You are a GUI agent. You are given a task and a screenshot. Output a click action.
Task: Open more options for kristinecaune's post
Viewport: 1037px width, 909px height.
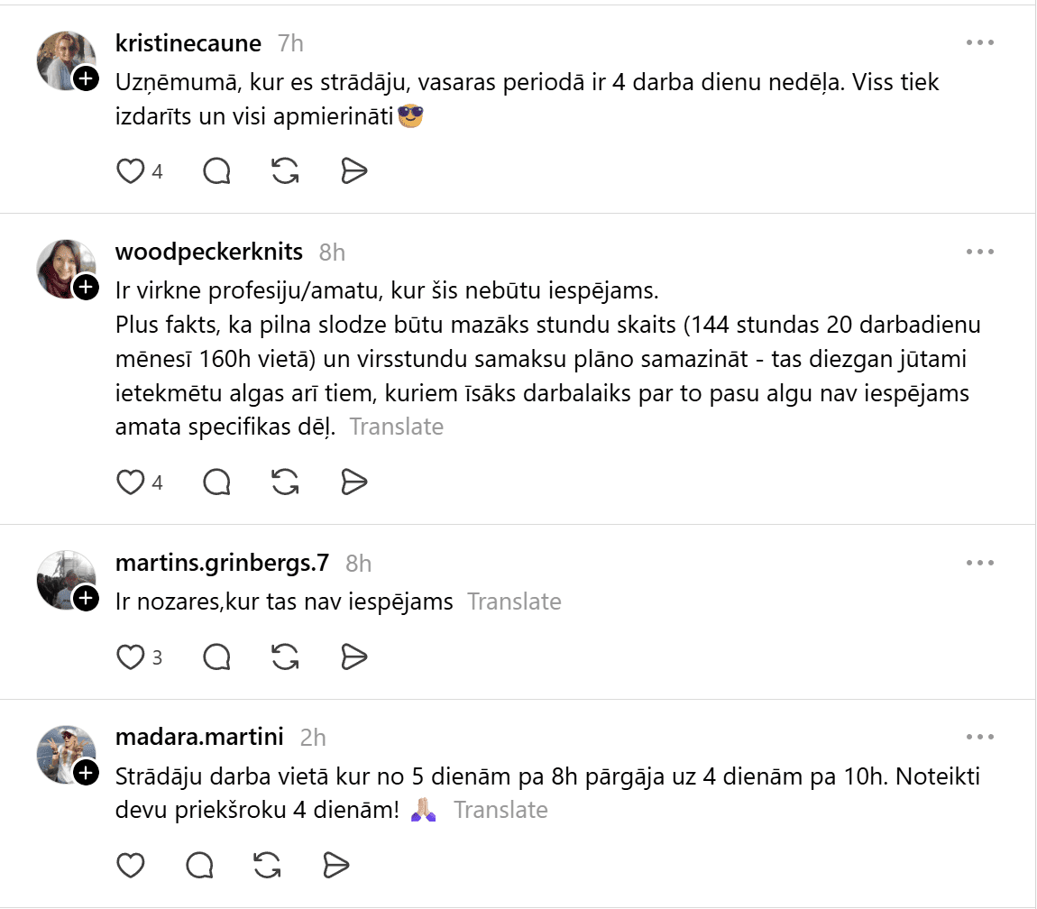(979, 42)
